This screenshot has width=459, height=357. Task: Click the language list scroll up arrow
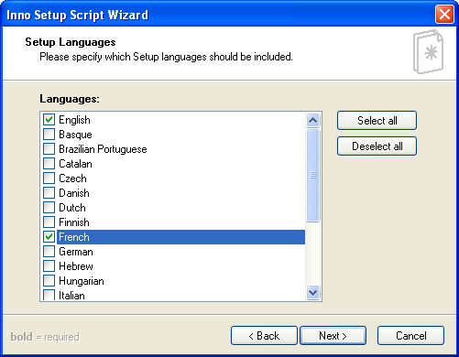[312, 120]
